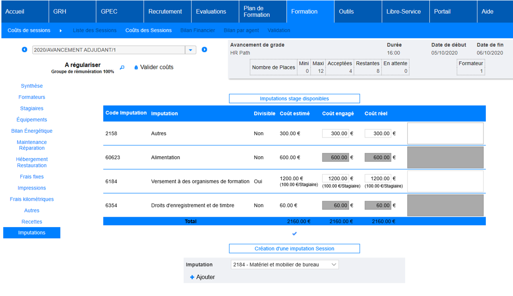This screenshot has width=513, height=296.
Task: Open the Synthèse section link
Action: [x=31, y=86]
